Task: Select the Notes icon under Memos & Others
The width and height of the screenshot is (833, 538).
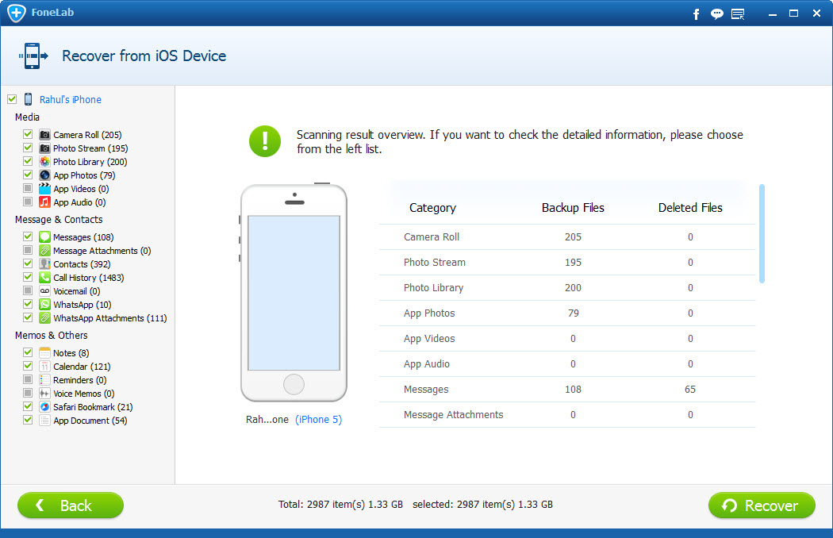Action: pos(44,352)
